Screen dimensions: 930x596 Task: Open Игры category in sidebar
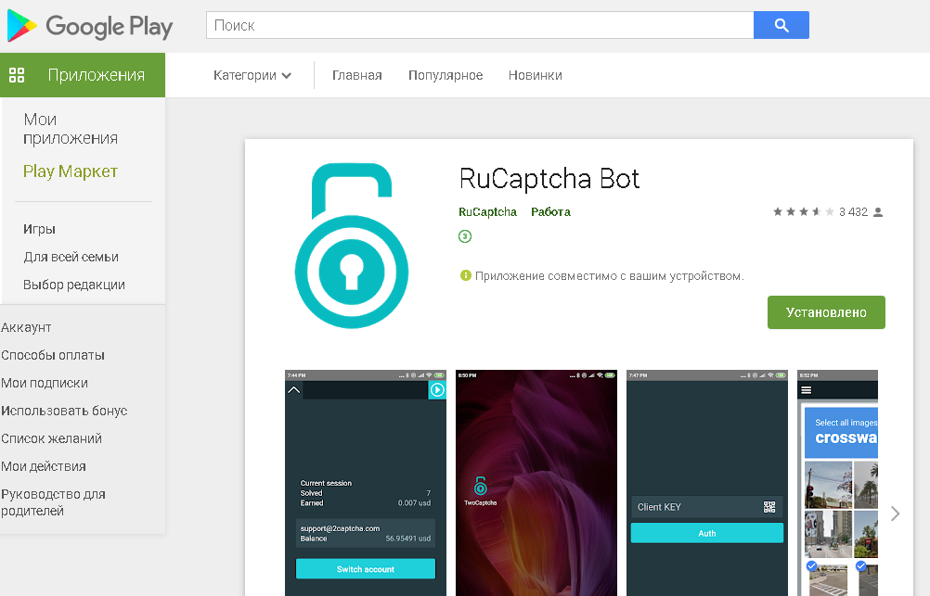click(x=39, y=229)
